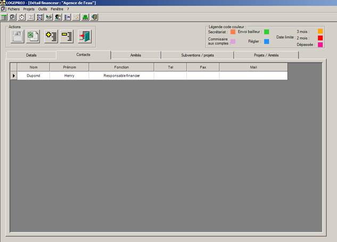Image resolution: width=337 pixels, height=242 pixels.
Task: Switch to the Details tab
Action: click(31, 55)
